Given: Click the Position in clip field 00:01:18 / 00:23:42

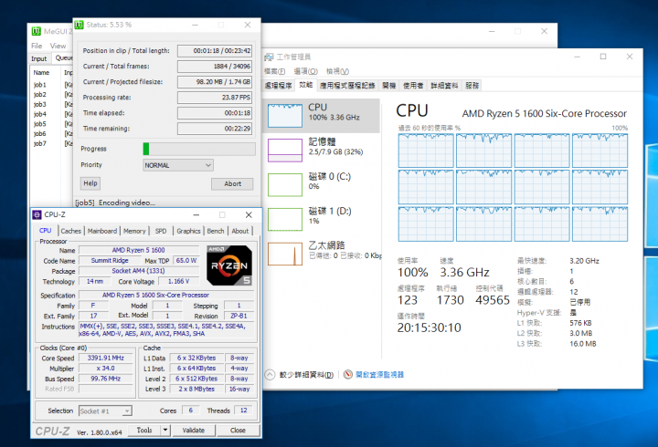Looking at the screenshot, I should (215, 51).
